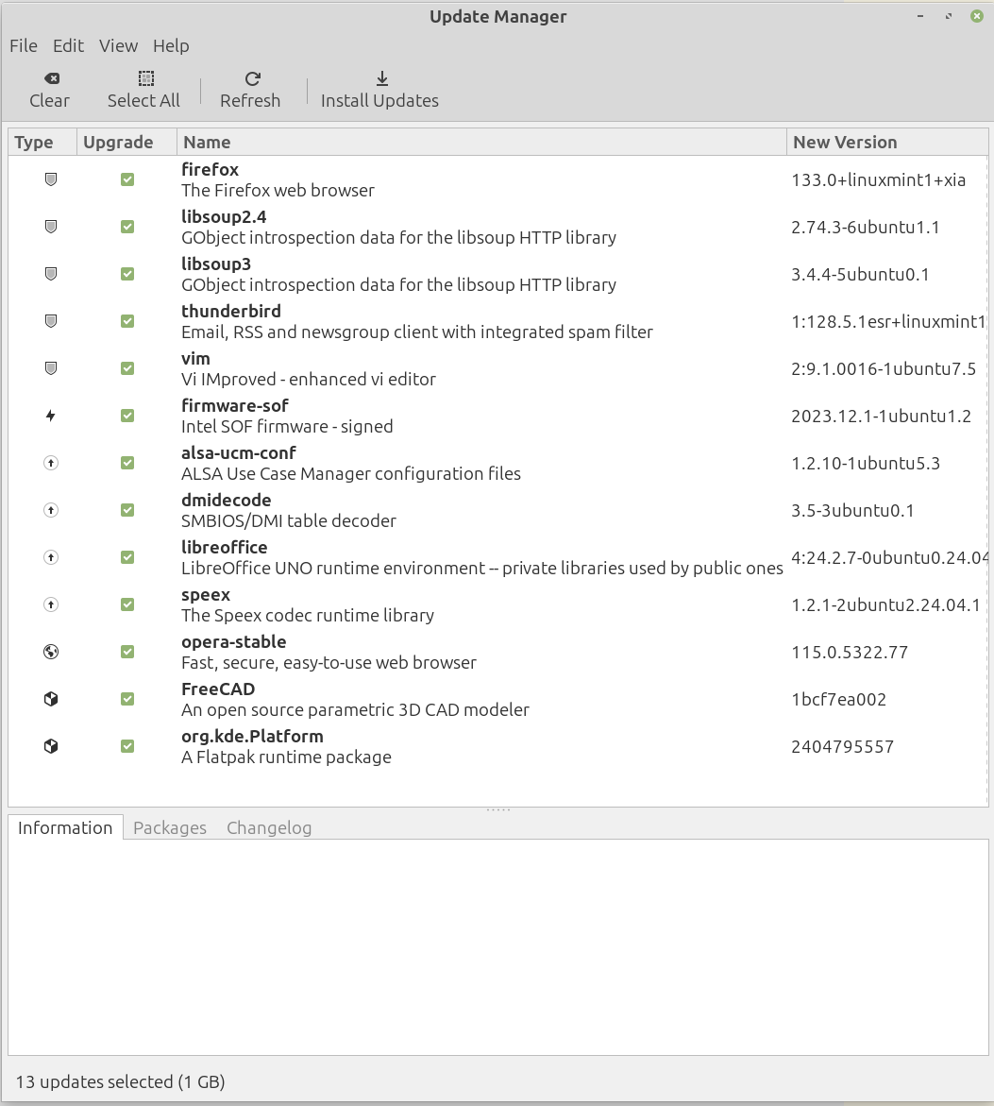Select the firefox package name

211,169
